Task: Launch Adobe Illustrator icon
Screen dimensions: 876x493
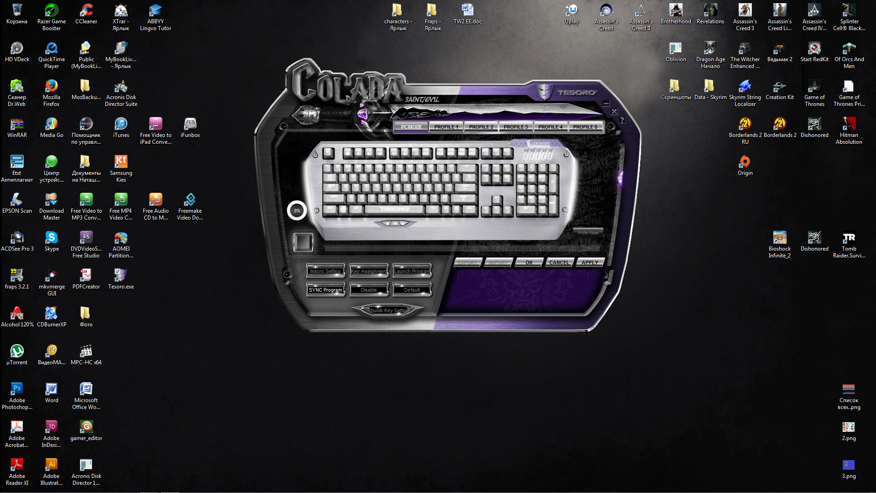Action: click(52, 472)
